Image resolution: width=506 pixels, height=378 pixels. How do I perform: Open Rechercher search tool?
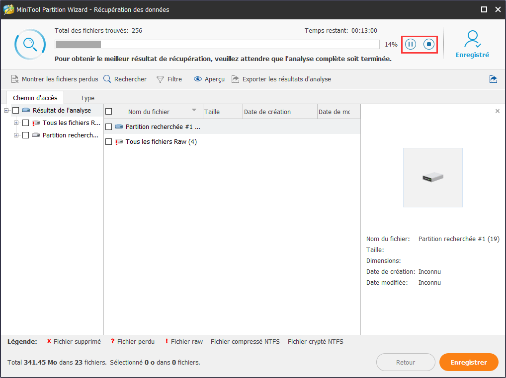click(x=125, y=79)
